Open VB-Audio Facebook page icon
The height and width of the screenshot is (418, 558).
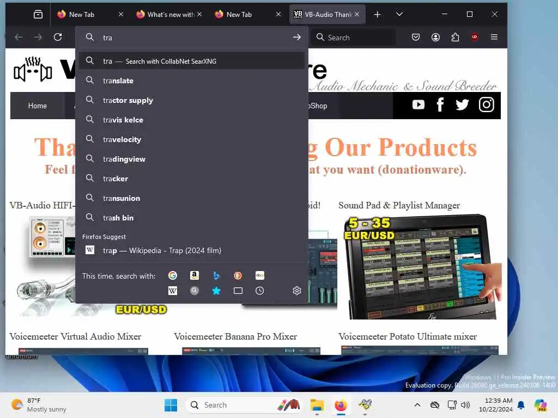point(440,104)
